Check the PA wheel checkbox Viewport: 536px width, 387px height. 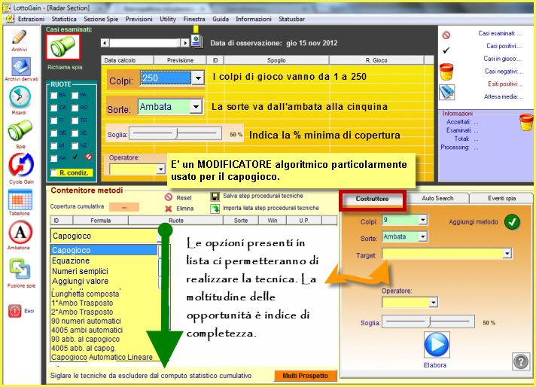tap(75, 95)
